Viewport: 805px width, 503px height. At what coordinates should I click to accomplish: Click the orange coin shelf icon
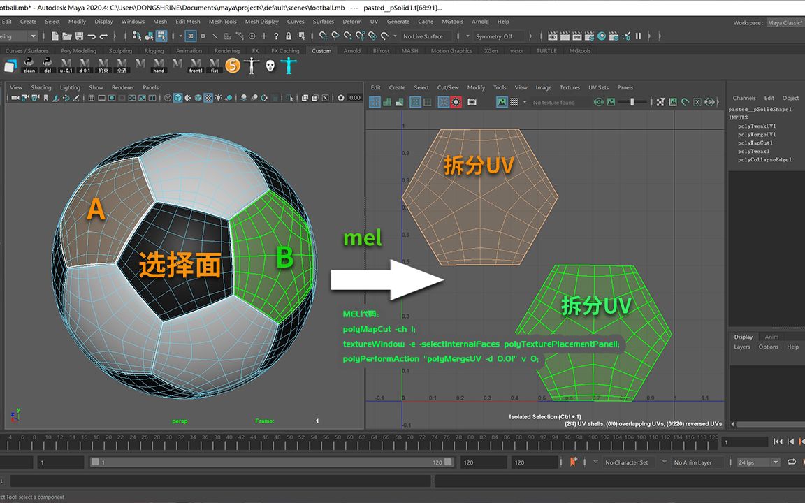(x=233, y=65)
